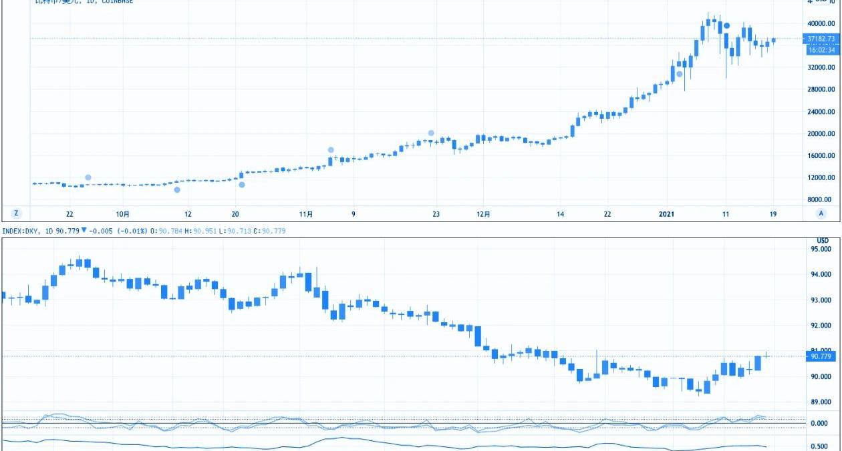The image size is (842, 451).
Task: Click the 90.779 DXY price label
Action: (x=821, y=357)
